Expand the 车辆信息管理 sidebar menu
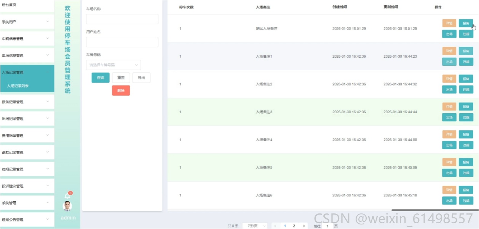The height and width of the screenshot is (229, 479). pos(27,39)
